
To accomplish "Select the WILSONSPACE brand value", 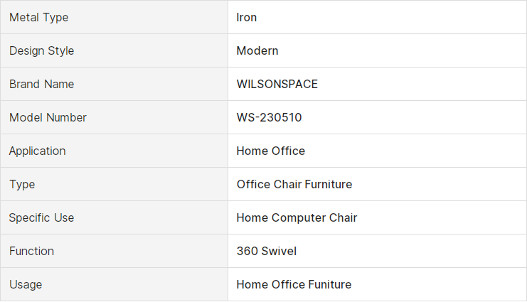I will (277, 84).
